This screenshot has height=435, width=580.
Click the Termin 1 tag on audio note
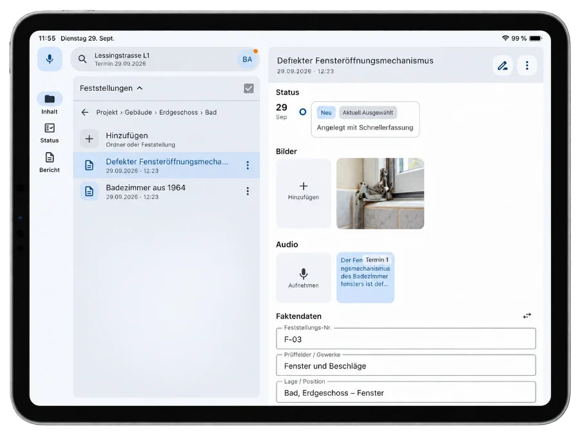click(x=377, y=260)
